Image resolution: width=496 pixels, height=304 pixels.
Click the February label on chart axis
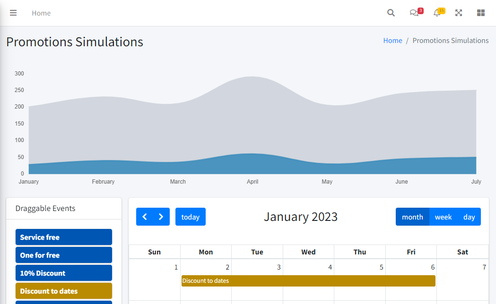(103, 182)
